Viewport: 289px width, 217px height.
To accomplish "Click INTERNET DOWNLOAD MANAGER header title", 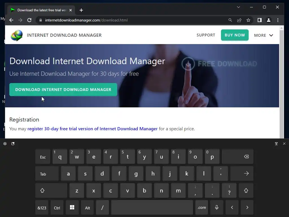I will 64,35.
